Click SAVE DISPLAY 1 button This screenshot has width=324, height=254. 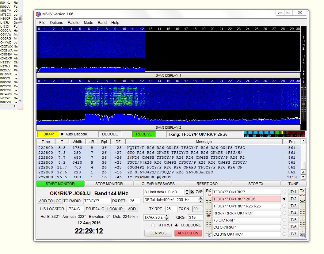click(x=168, y=75)
